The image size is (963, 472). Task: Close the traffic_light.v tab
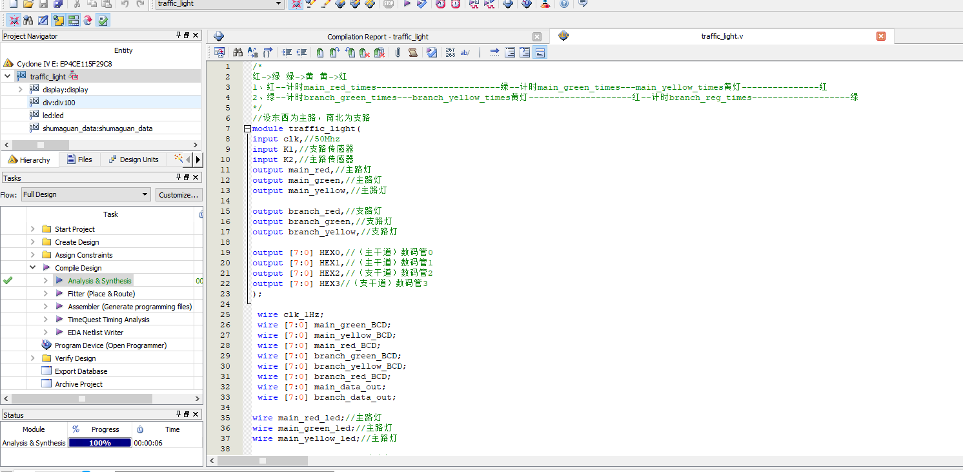tap(881, 36)
